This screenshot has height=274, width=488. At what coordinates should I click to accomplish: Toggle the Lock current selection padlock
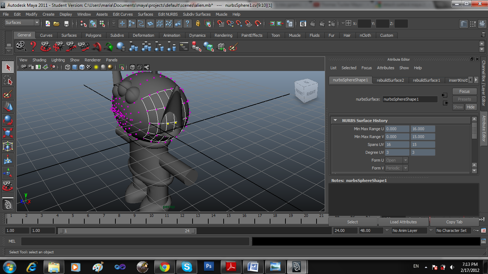tap(198, 24)
